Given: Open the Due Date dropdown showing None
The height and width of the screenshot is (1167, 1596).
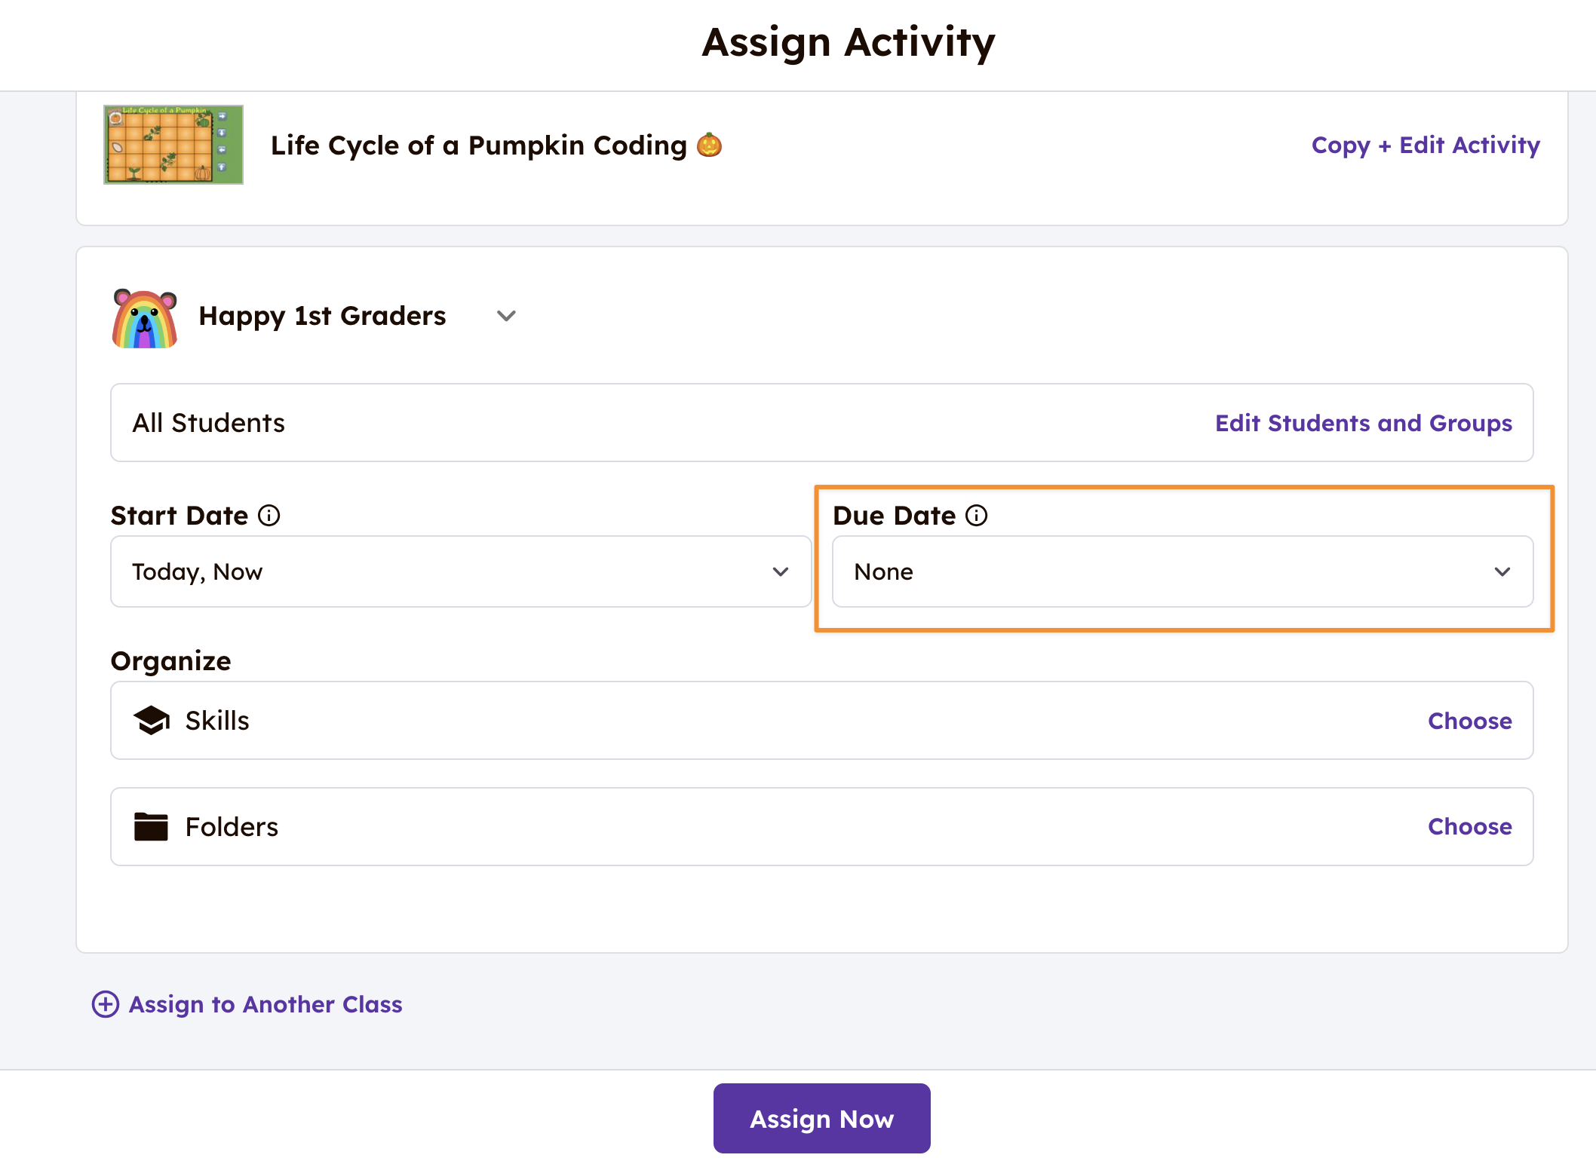Looking at the screenshot, I should (x=1182, y=571).
